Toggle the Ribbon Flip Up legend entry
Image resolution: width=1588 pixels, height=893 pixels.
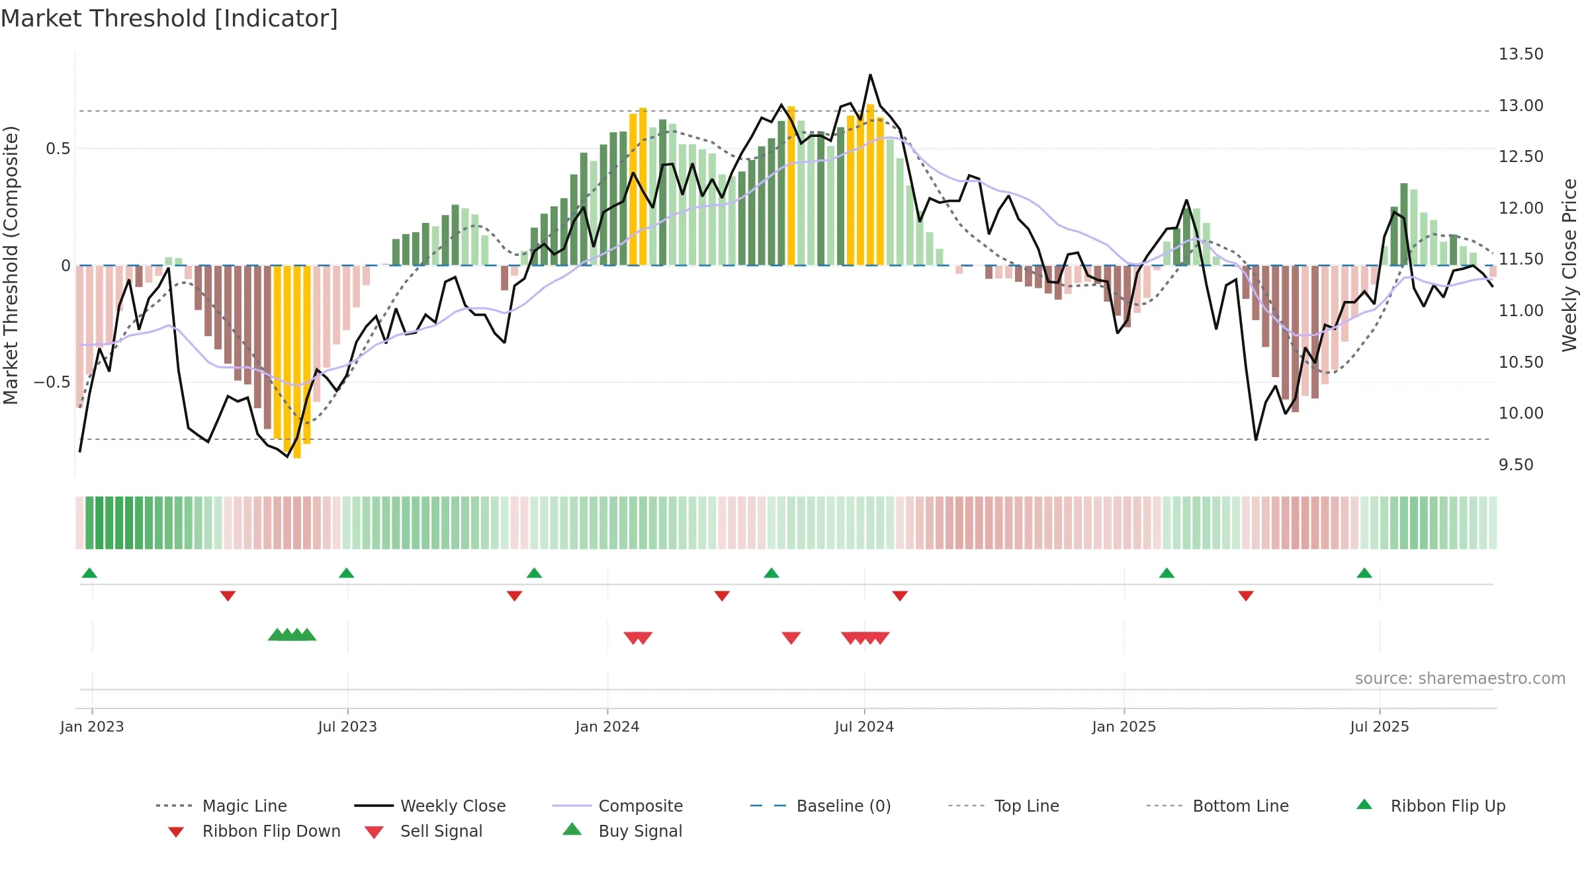tap(1431, 806)
